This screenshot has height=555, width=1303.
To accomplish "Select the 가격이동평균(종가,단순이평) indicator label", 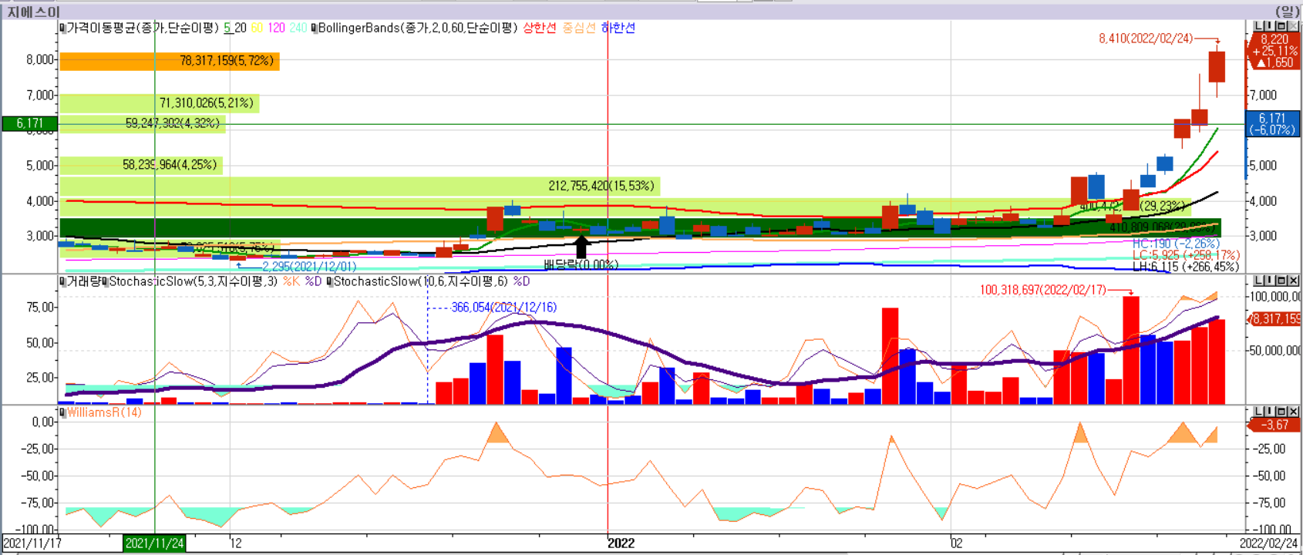I will (x=143, y=28).
